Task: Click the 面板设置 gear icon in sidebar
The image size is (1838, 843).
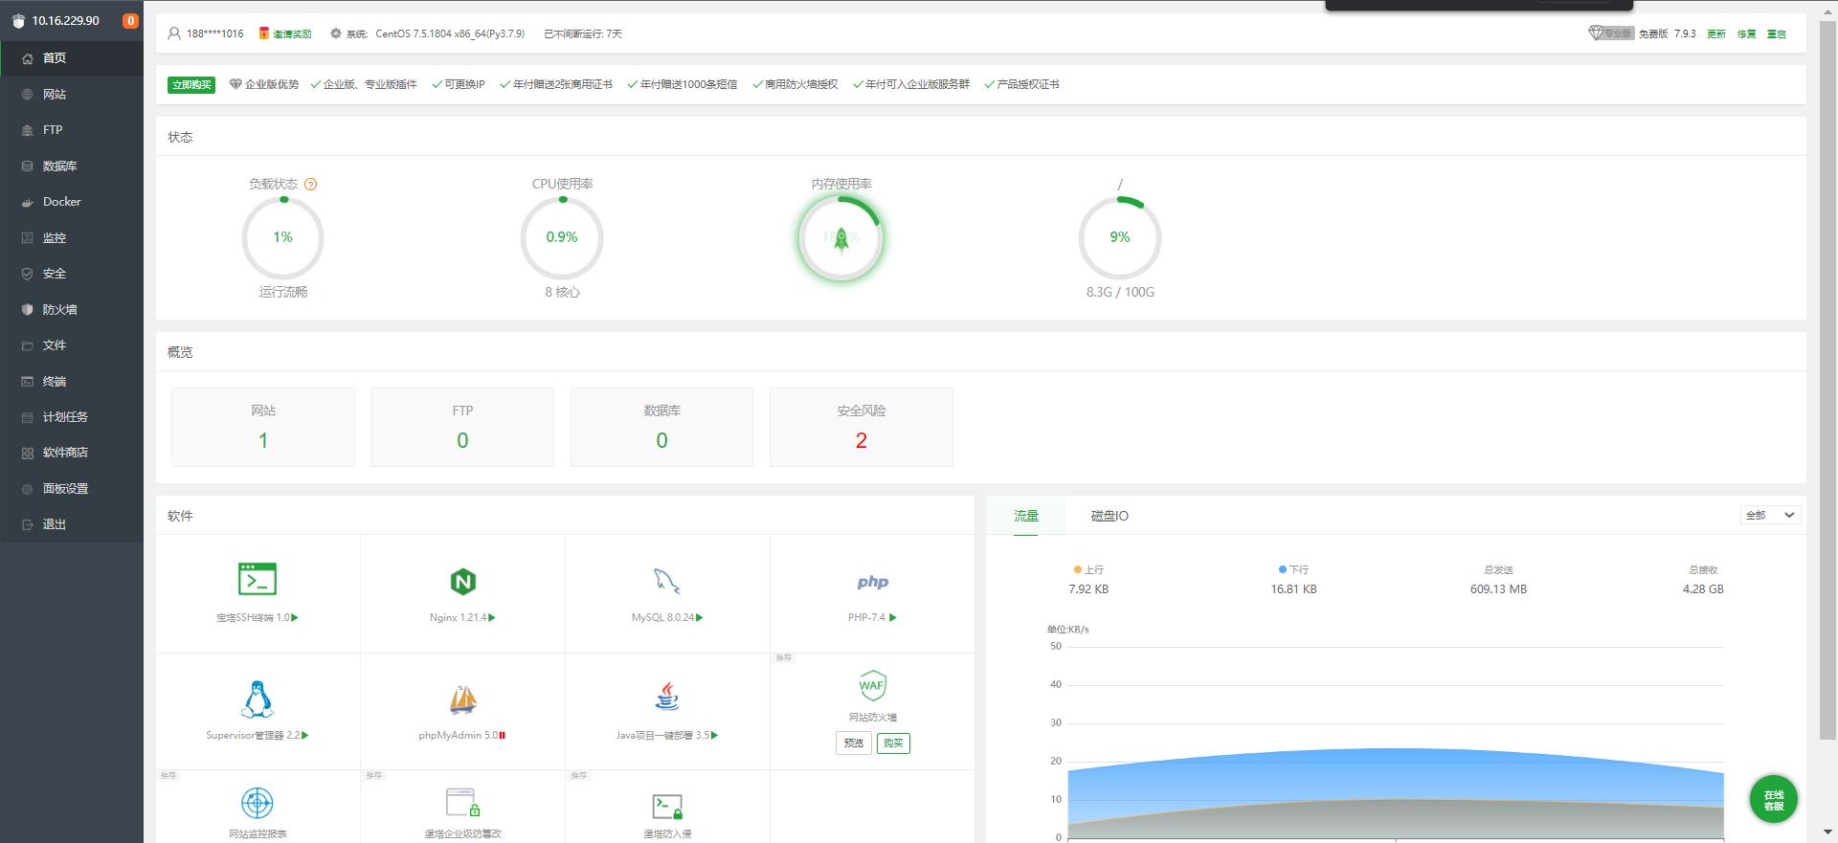Action: (x=28, y=489)
